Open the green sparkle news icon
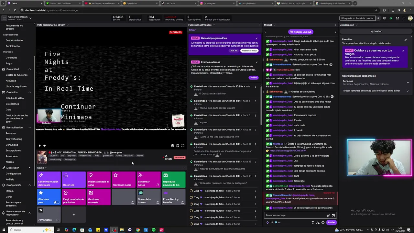This screenshot has height=233, width=414. coord(391,18)
